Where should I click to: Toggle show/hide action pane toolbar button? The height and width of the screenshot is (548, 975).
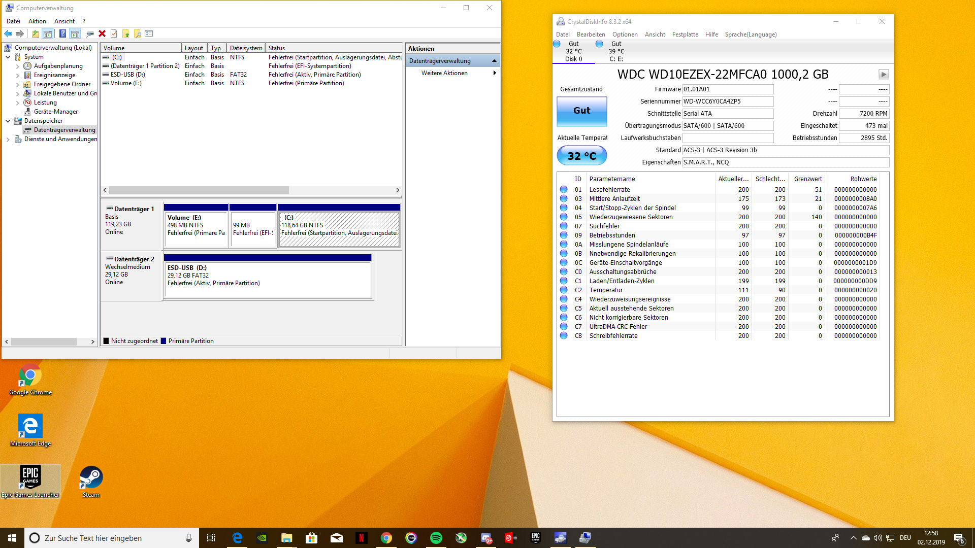click(x=75, y=33)
